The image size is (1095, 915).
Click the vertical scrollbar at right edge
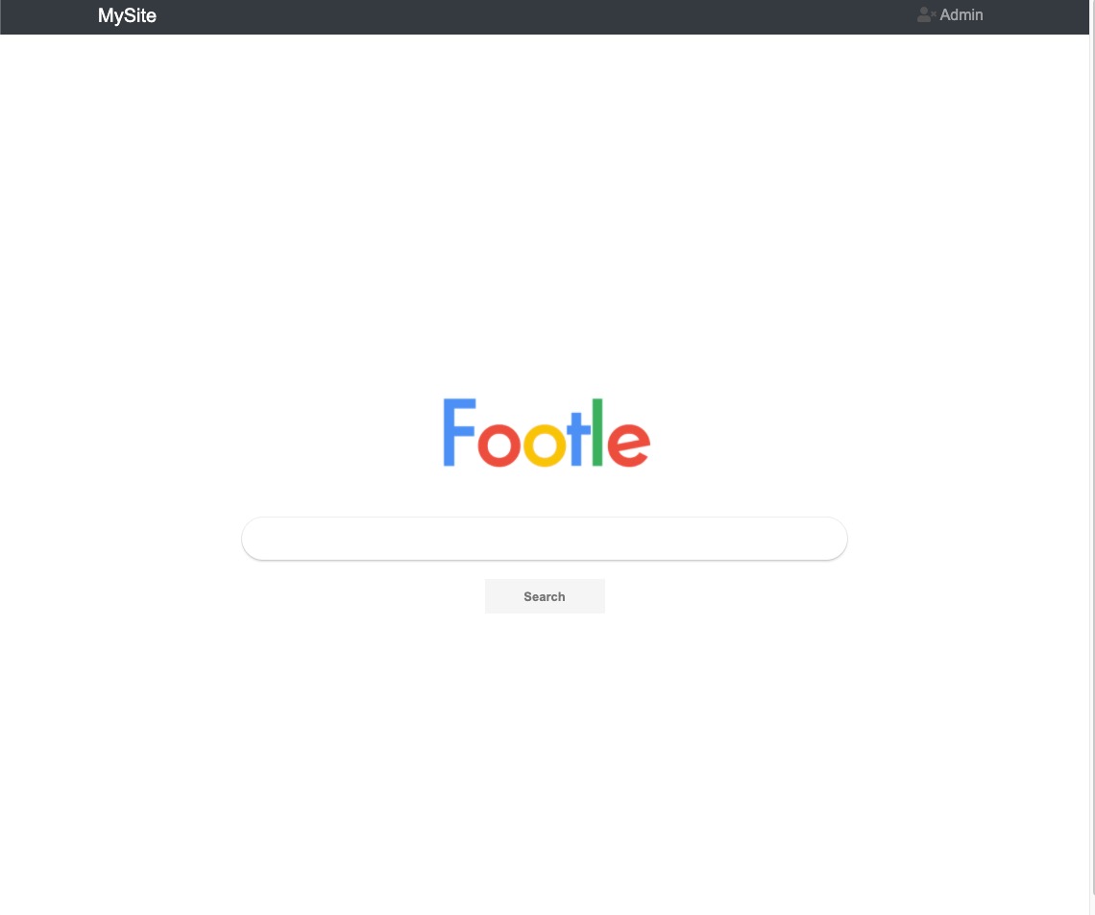click(1091, 457)
